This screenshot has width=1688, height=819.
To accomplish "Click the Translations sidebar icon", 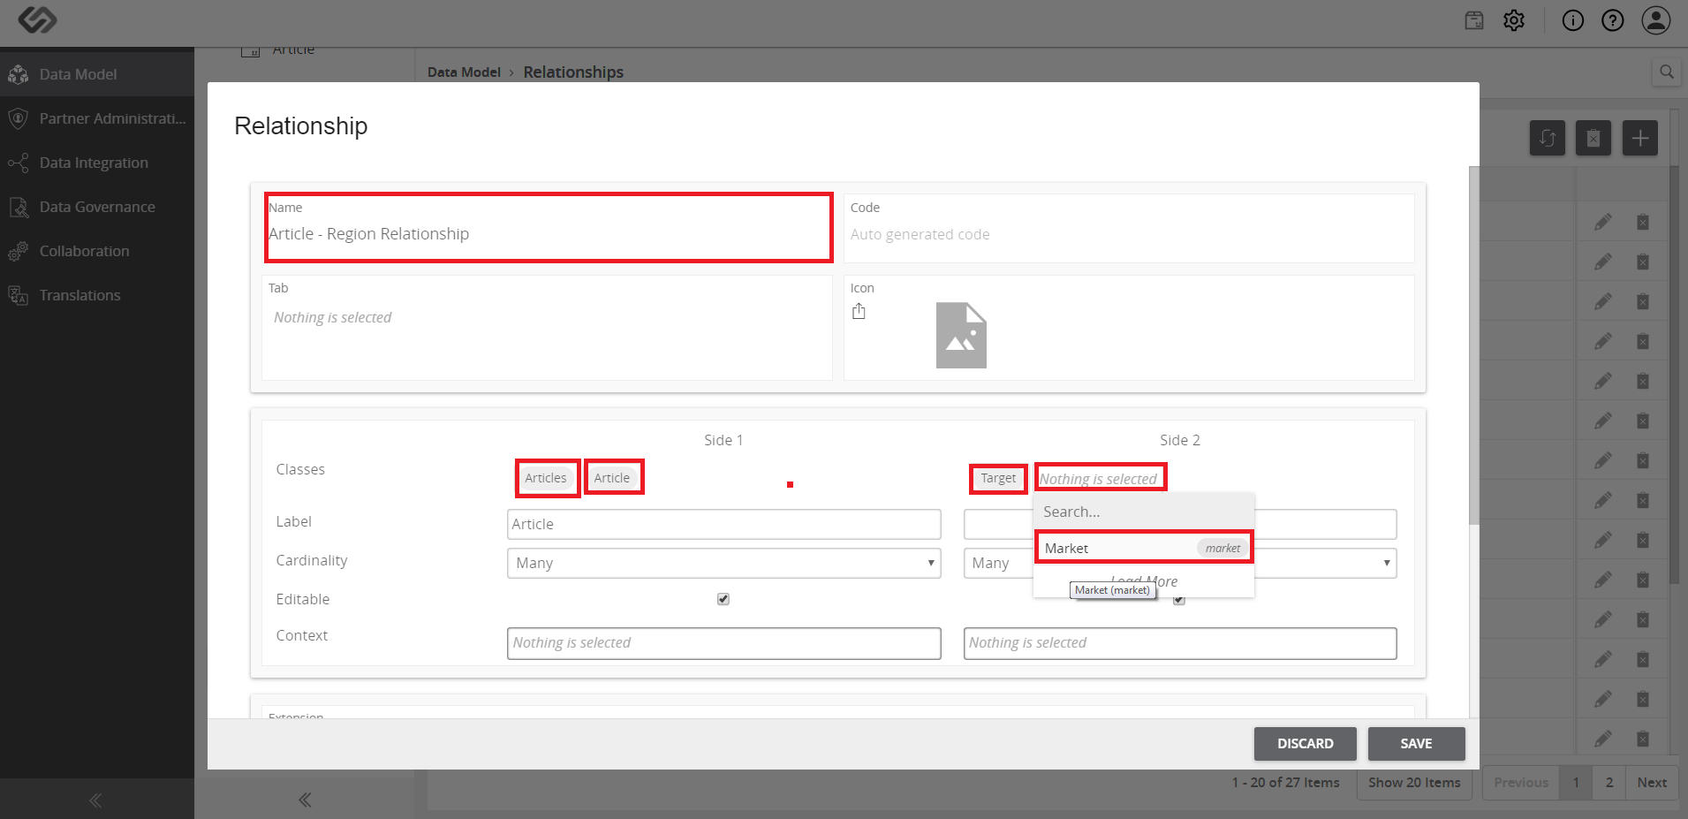I will click(18, 295).
